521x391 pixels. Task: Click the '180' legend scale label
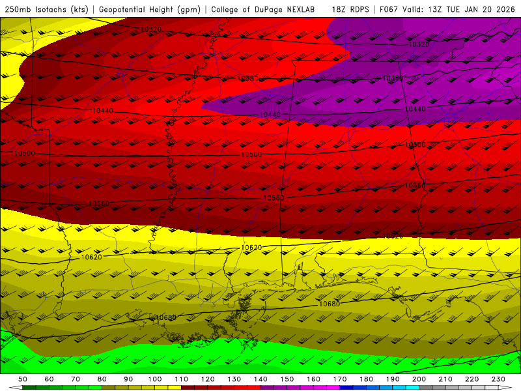click(x=366, y=379)
